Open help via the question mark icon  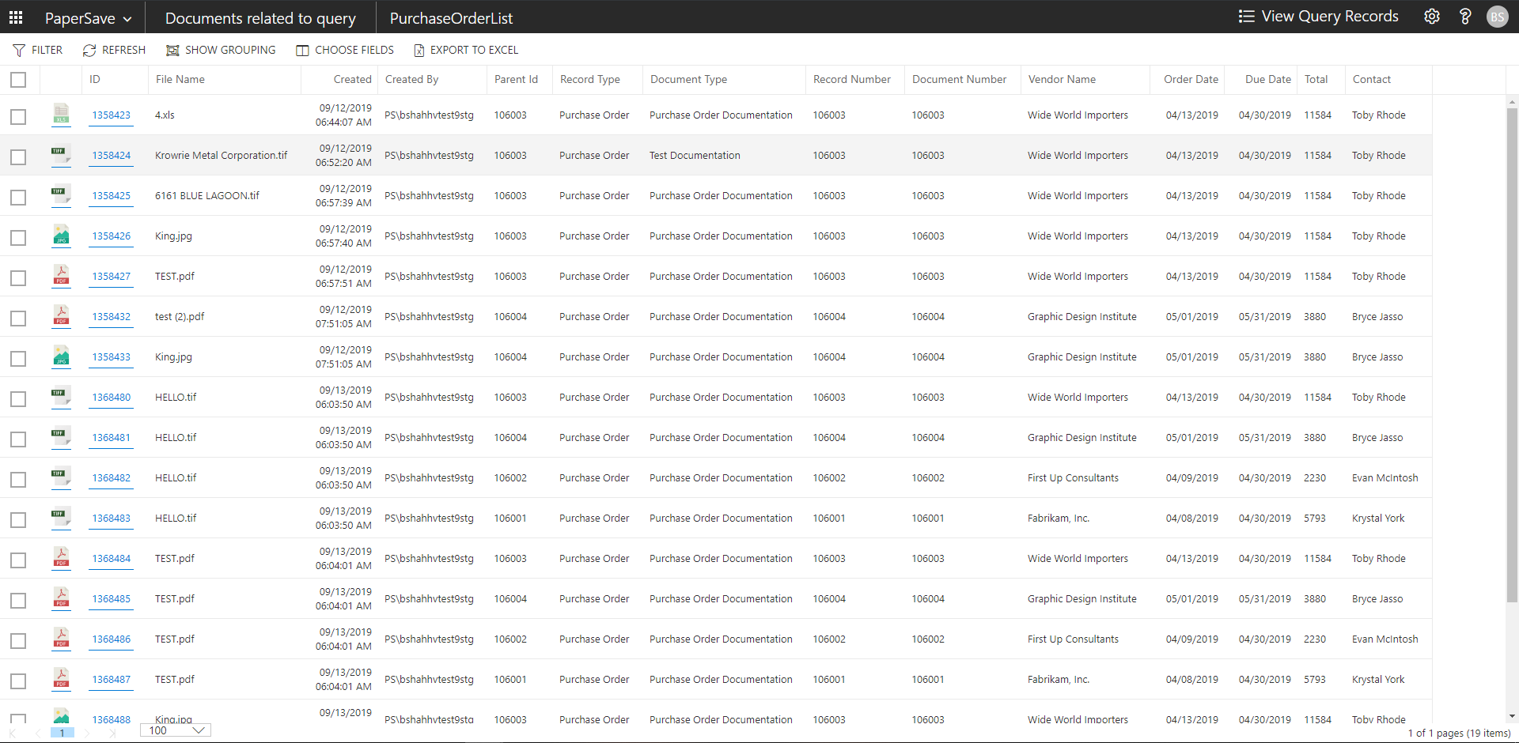(1464, 17)
